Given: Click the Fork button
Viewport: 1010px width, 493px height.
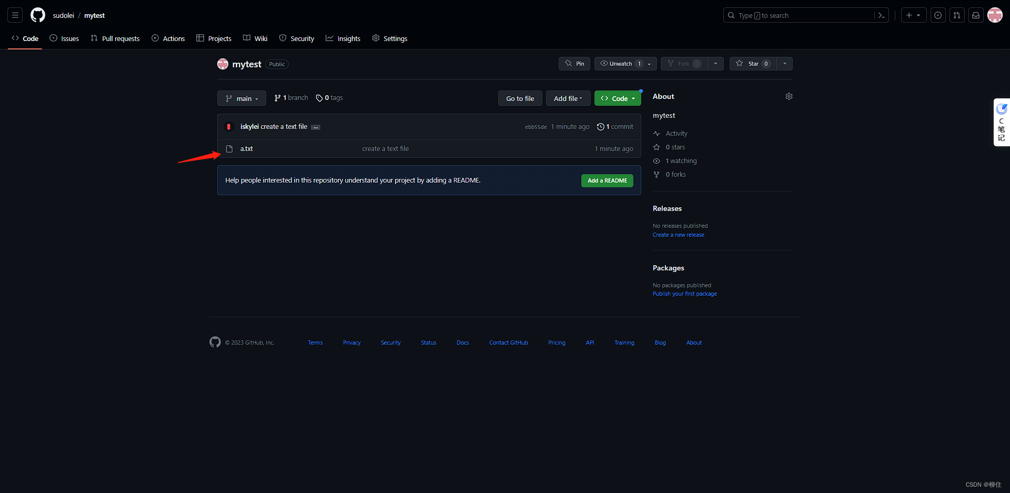Looking at the screenshot, I should pyautogui.click(x=684, y=64).
